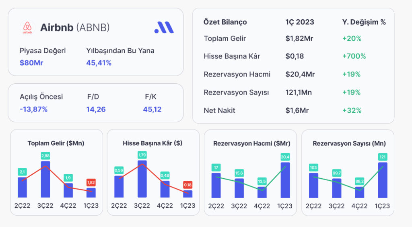Viewport: 412px width, 227px height.
Task: Click the $80Mr market value
Action: pyautogui.click(x=31, y=63)
